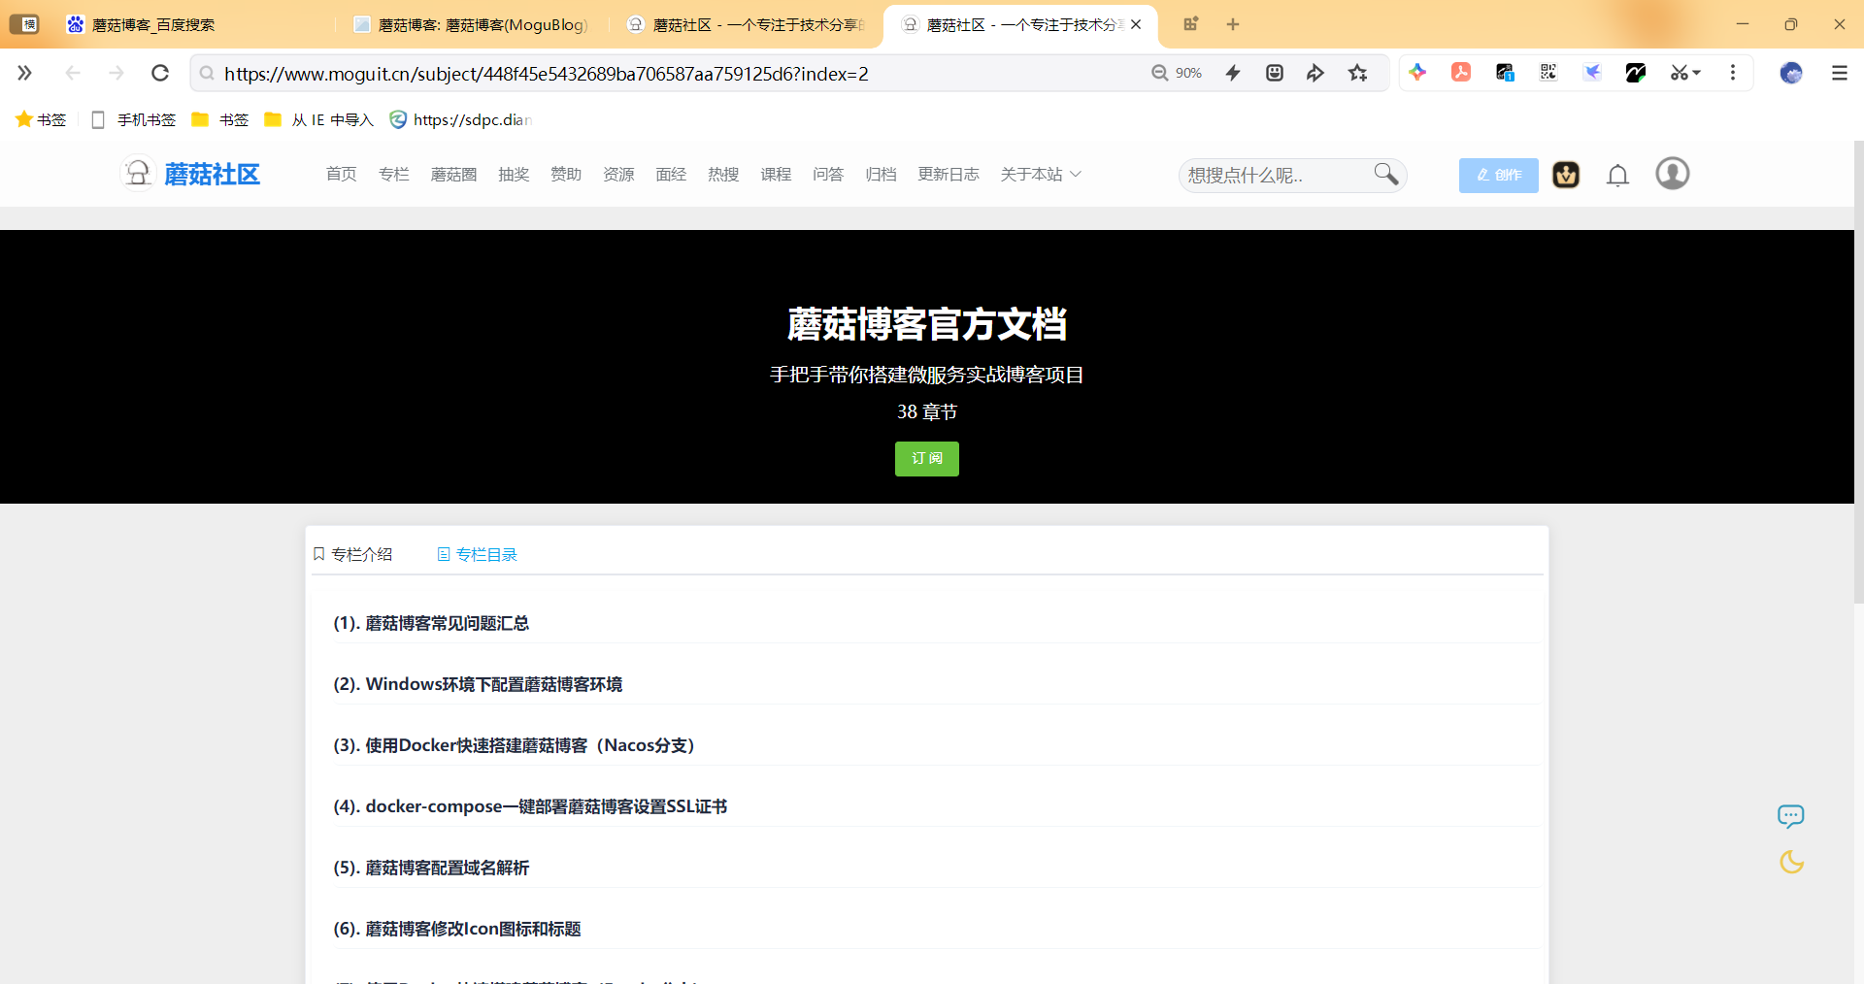Click the 蘑菇社区 site logo
Screen dimensions: 1864x984
pyautogui.click(x=191, y=174)
